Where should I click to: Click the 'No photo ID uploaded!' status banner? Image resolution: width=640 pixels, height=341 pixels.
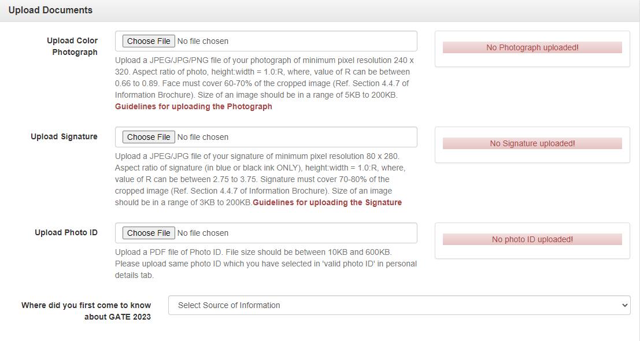pyautogui.click(x=532, y=239)
